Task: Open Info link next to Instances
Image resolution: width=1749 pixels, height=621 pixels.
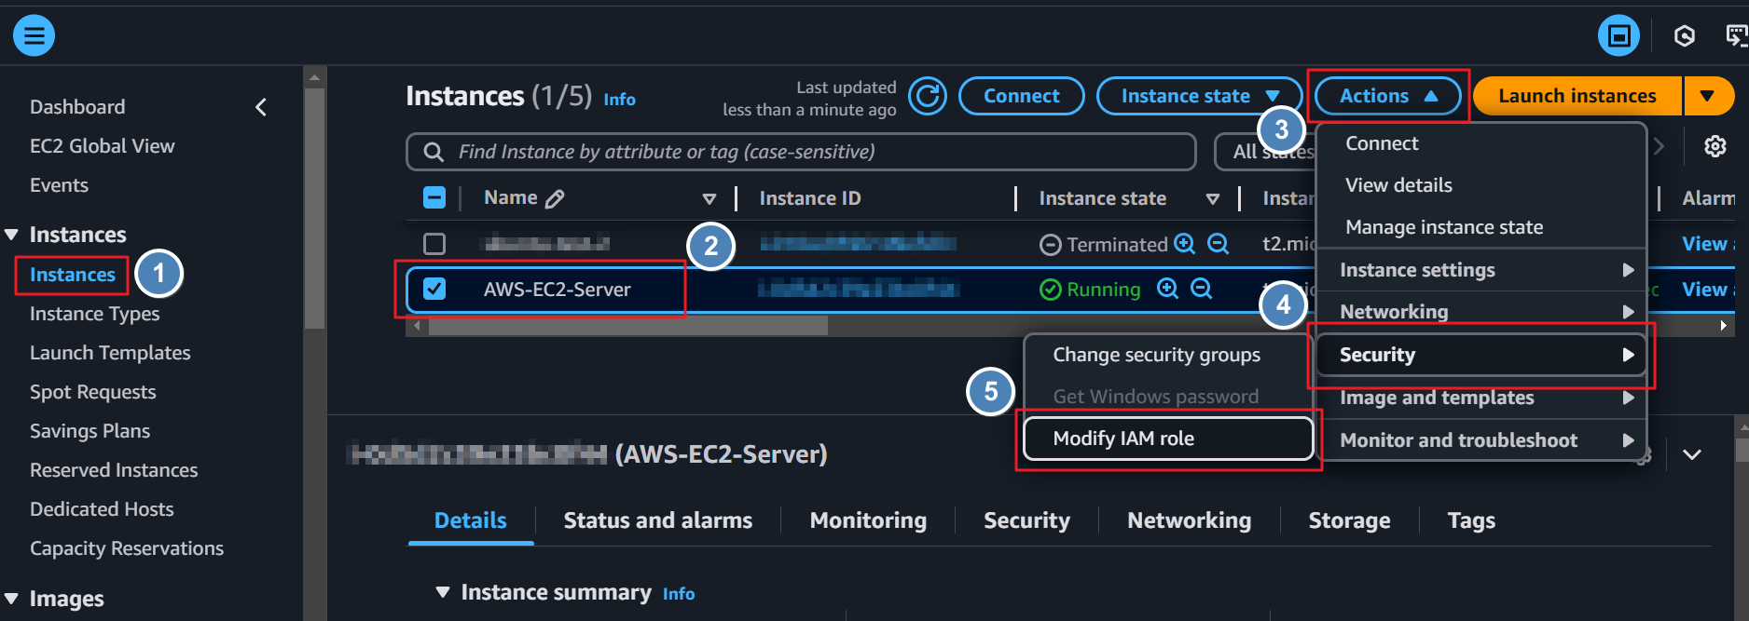Action: 619,100
